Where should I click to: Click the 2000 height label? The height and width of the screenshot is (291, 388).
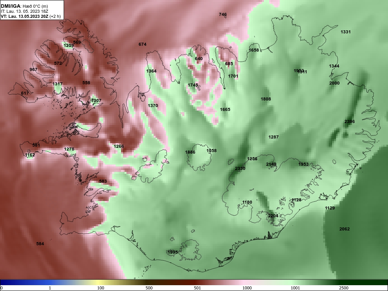(334, 83)
